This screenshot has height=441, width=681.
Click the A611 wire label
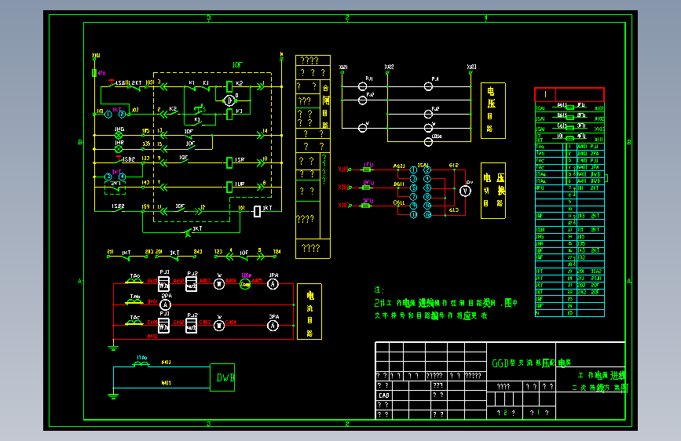tap(399, 166)
